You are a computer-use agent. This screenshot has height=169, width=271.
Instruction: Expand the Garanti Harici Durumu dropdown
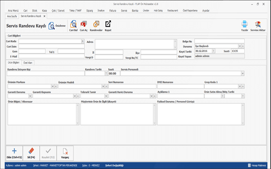point(151,96)
